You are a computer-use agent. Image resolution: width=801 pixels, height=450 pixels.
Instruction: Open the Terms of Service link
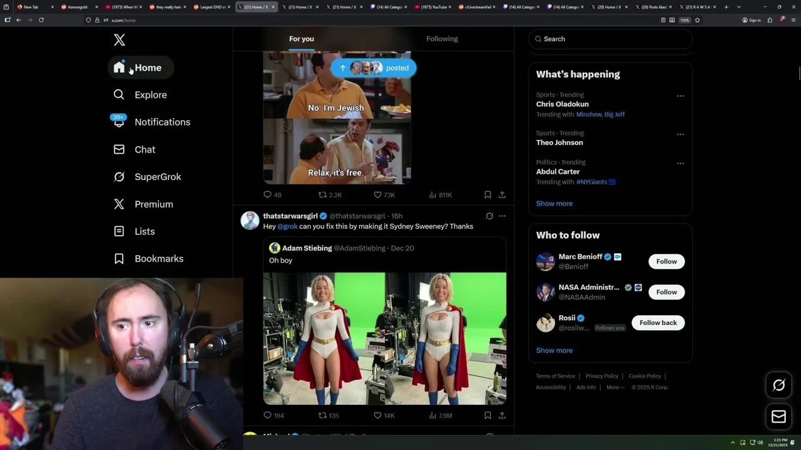click(x=555, y=376)
